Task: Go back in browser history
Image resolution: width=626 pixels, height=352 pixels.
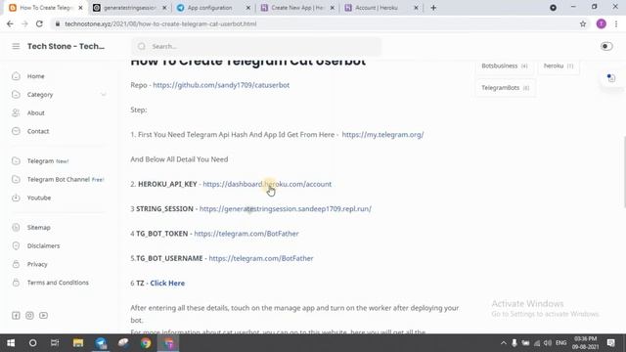Action: coord(10,23)
